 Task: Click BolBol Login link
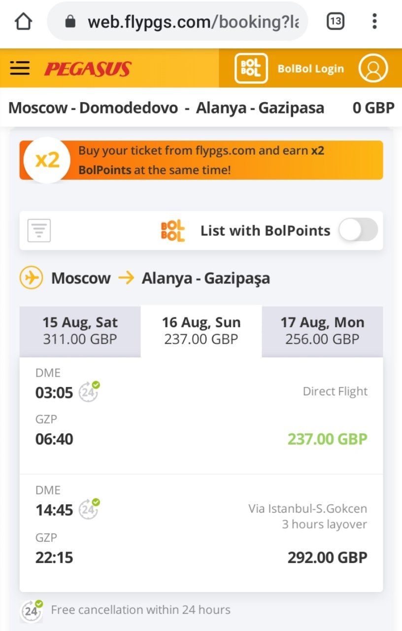(311, 69)
